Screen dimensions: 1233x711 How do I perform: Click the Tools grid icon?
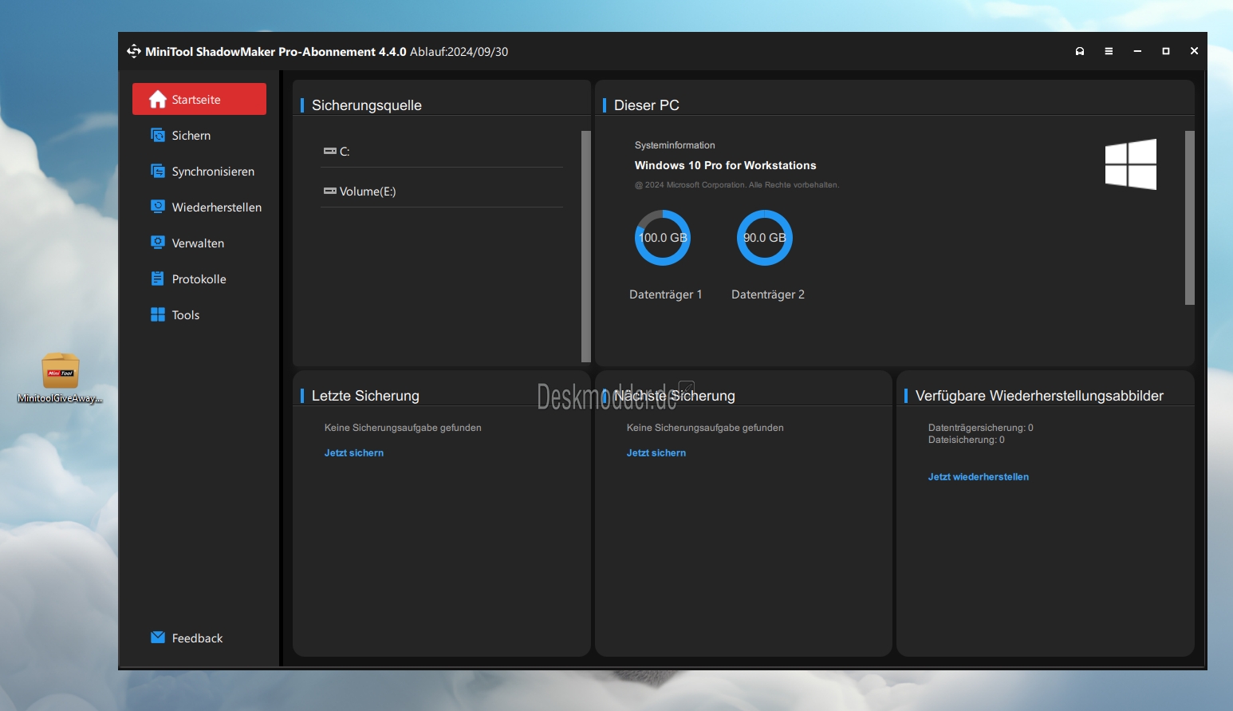(158, 314)
